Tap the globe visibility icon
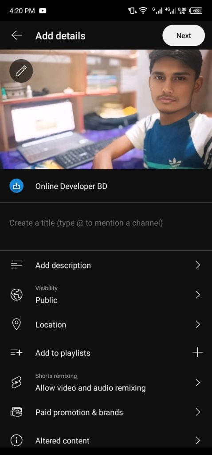Screen dimensions: 212x455 pyautogui.click(x=16, y=295)
